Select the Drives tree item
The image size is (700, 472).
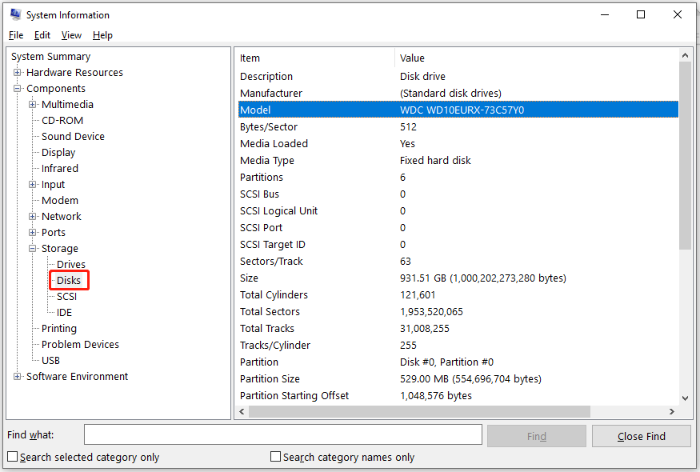[70, 264]
